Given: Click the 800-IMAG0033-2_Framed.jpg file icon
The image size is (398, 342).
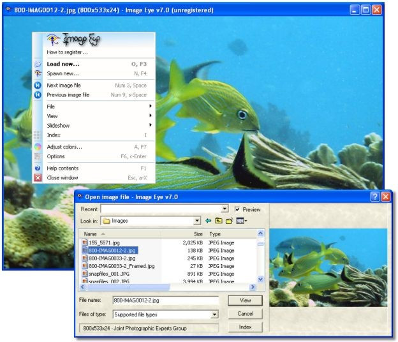Looking at the screenshot, I should [x=85, y=266].
